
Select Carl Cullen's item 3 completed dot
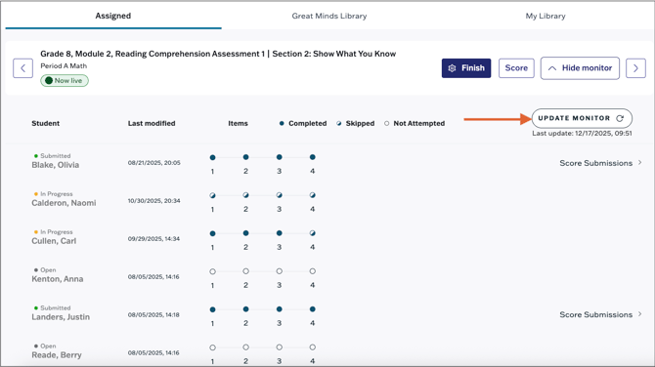(x=279, y=233)
